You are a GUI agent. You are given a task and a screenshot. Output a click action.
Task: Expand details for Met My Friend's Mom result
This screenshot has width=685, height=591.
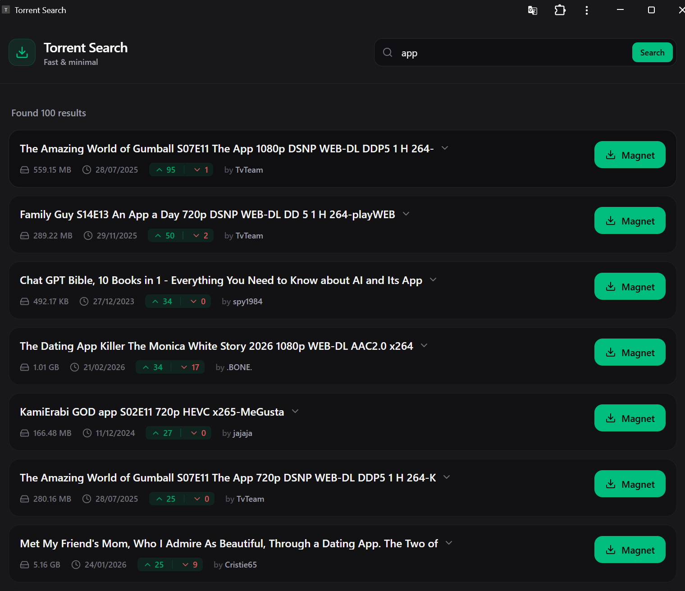[x=449, y=543]
